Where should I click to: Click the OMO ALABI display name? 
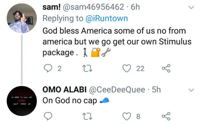[x=65, y=90]
